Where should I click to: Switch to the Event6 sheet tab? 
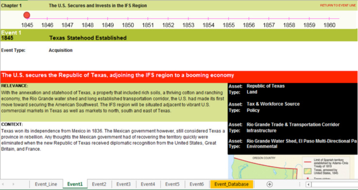[x=197, y=184]
